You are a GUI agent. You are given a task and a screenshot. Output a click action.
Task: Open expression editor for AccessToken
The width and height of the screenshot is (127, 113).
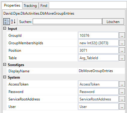(122, 84)
